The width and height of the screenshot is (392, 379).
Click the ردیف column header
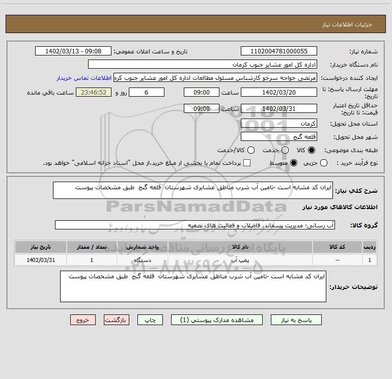pos(370,247)
